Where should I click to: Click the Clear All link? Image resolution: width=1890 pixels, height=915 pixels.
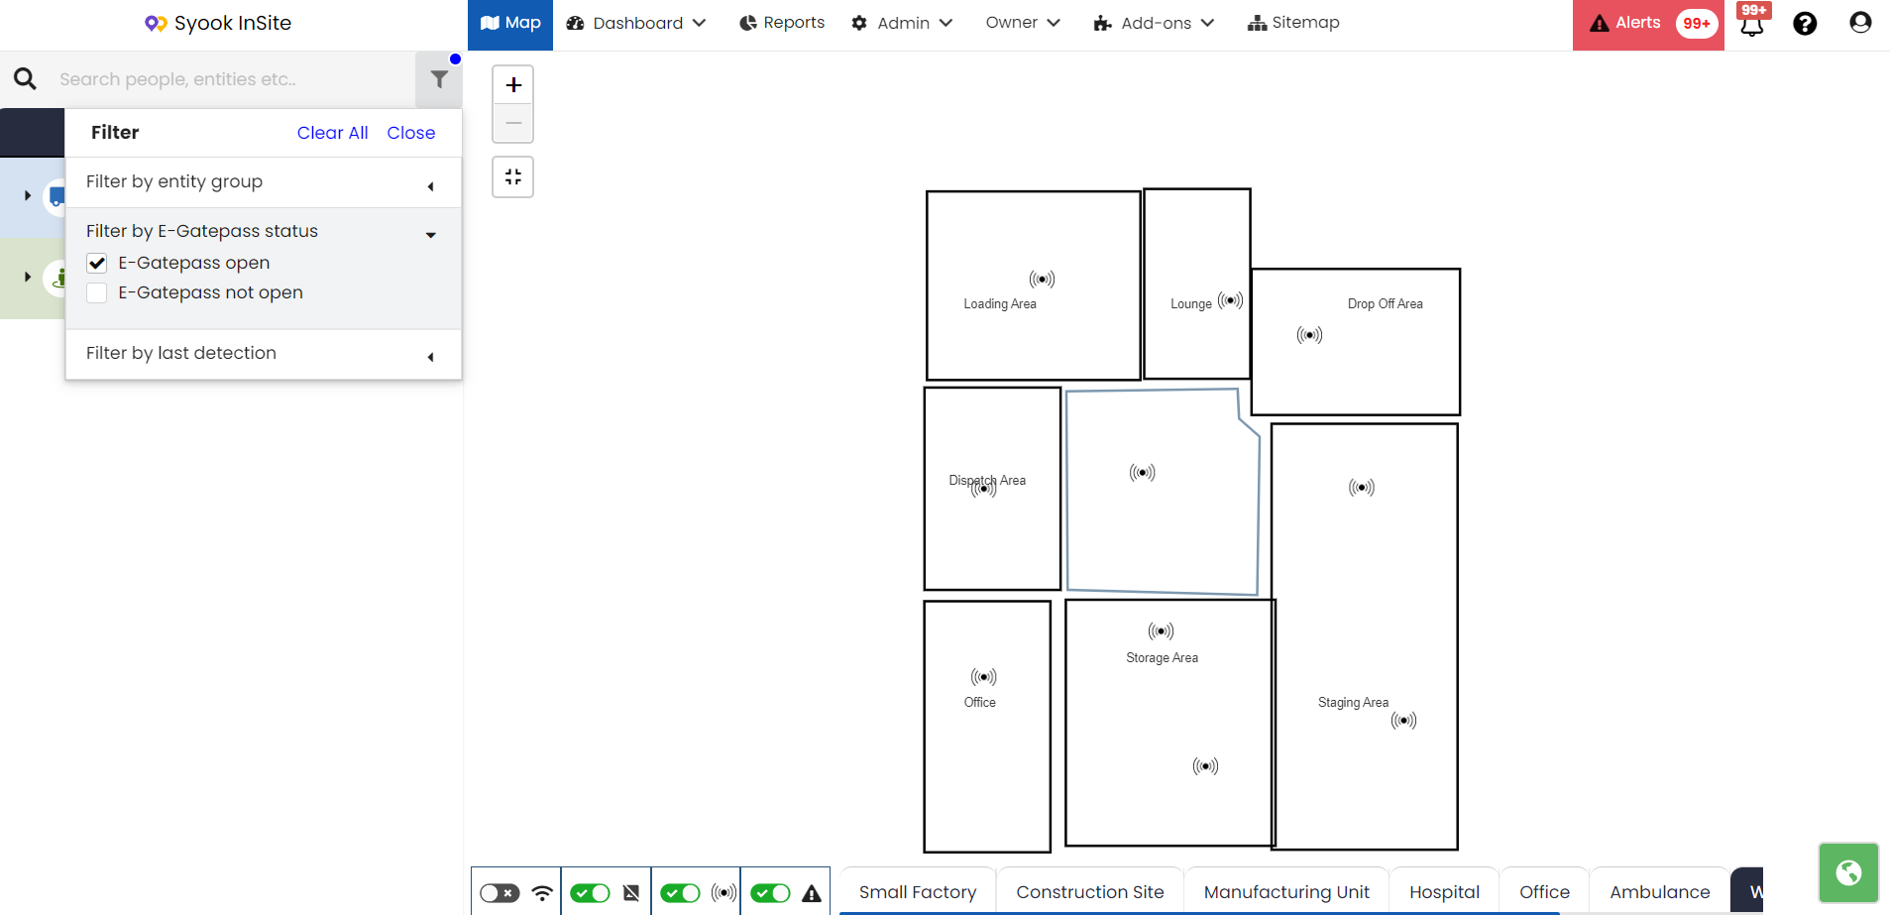[332, 133]
